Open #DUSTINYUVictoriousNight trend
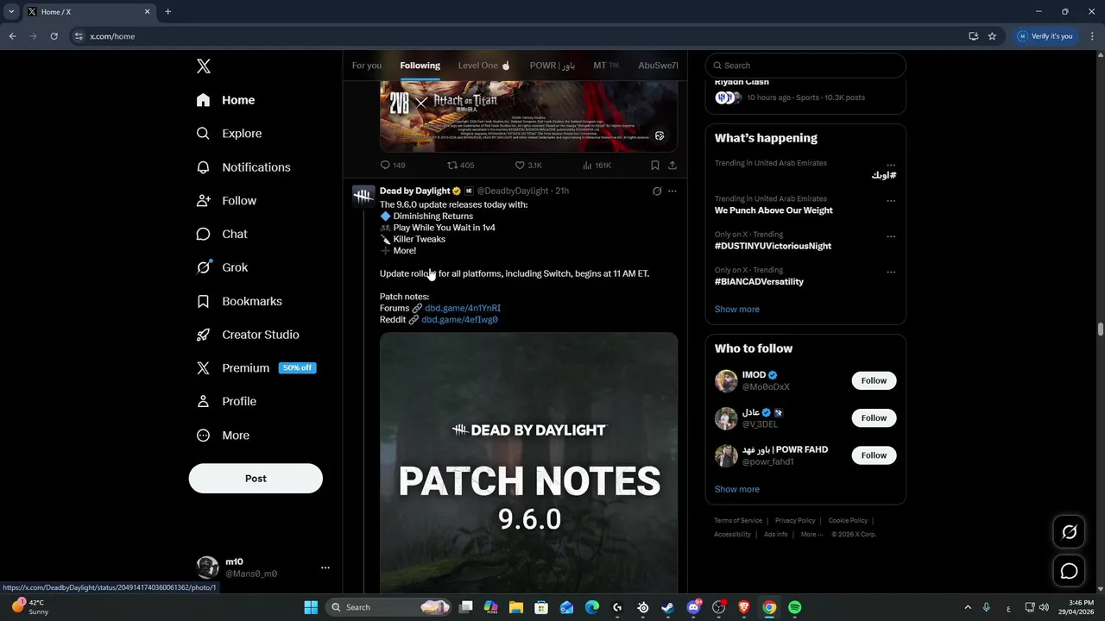 pos(773,246)
